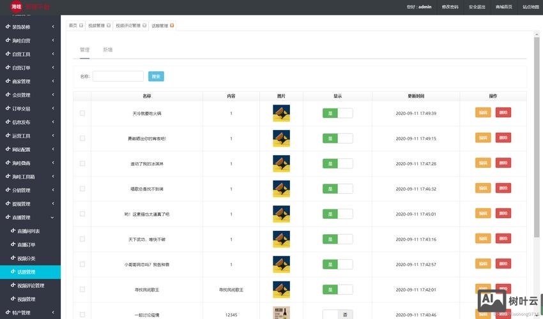Click the icon beside 直播管理 menu
This screenshot has height=319, width=543.
click(x=8, y=218)
